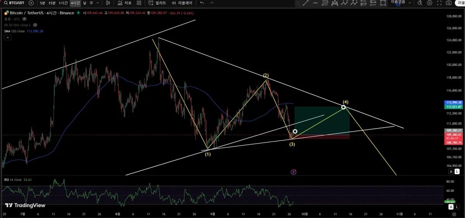The image size is (465, 218).
Task: Click the SMA 120 close legend
Action: (x=15, y=31)
